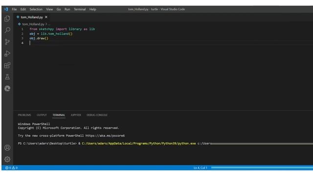Select the tom_Holland.py editor tab
This screenshot has width=313, height=176.
[32, 17]
